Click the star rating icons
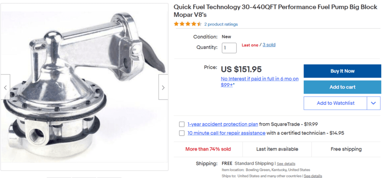This screenshot has height=178, width=385. point(188,24)
